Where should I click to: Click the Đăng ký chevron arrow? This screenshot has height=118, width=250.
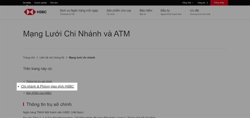pos(207,3)
